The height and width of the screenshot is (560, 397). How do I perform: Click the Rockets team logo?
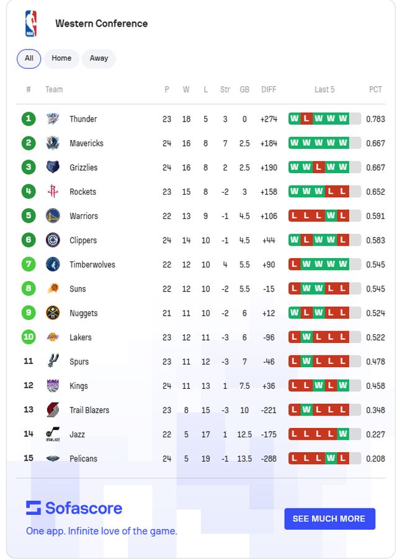53,192
